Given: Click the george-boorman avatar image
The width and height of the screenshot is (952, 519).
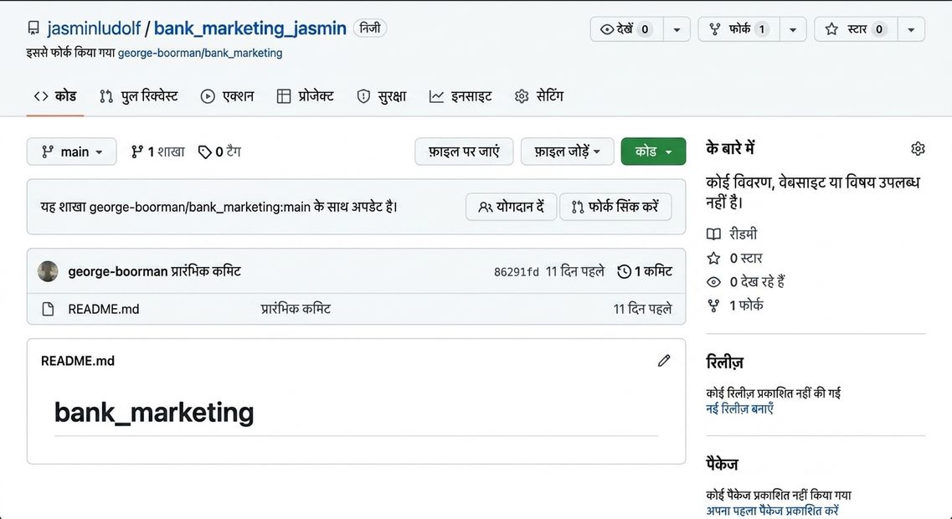Looking at the screenshot, I should [48, 271].
